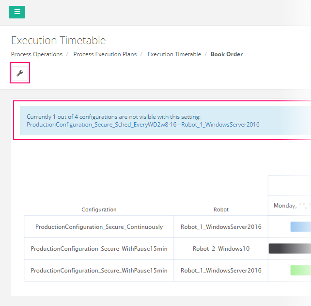Viewport: 311px width, 306px height.
Task: Open Execution Timetable breadcrumb link
Action: (x=174, y=54)
